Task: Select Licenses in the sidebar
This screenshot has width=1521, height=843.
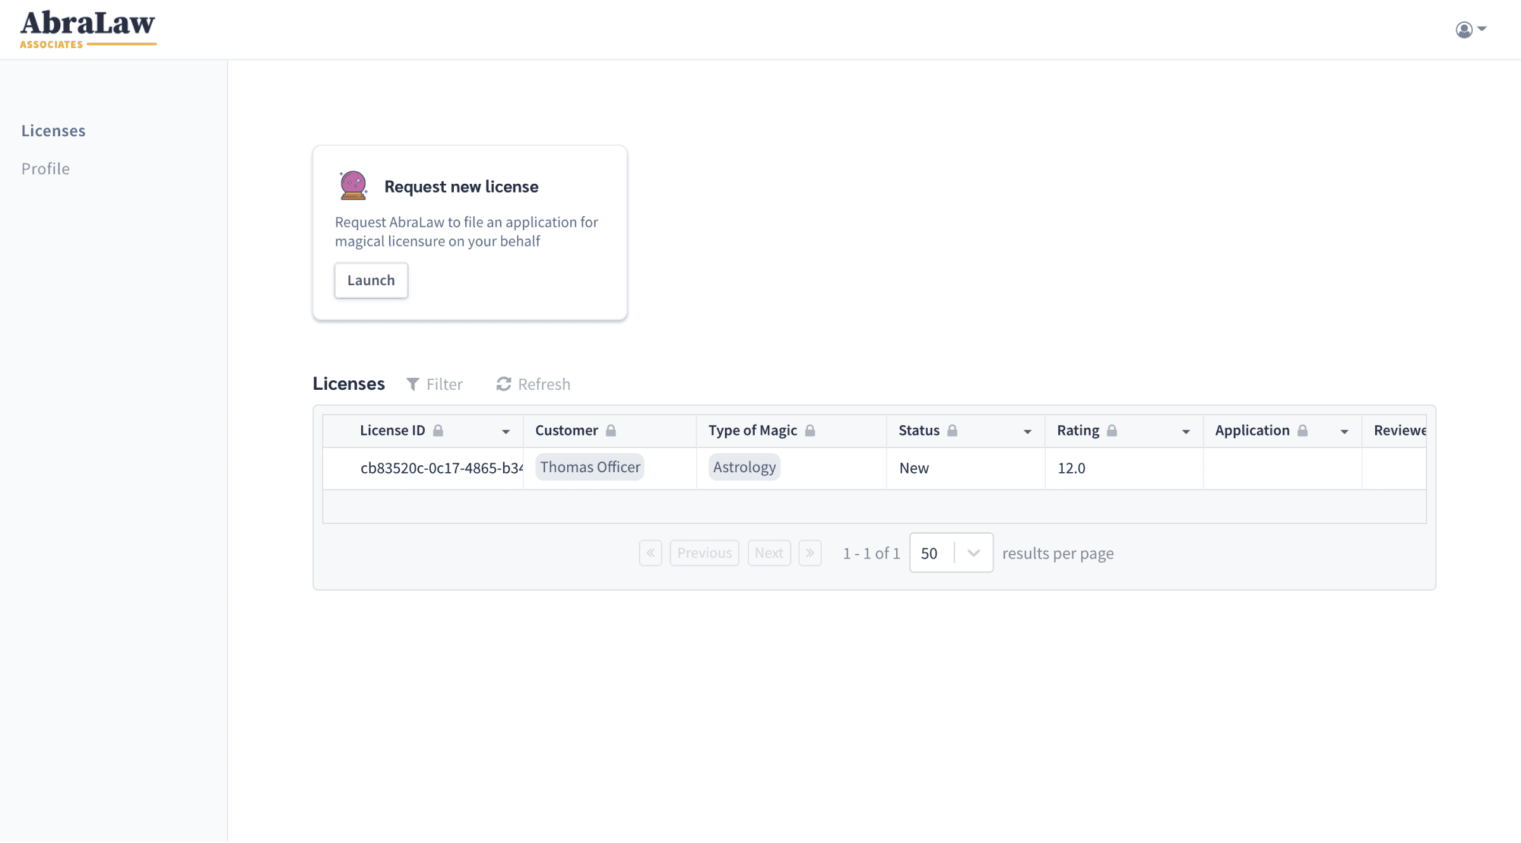Action: point(53,131)
